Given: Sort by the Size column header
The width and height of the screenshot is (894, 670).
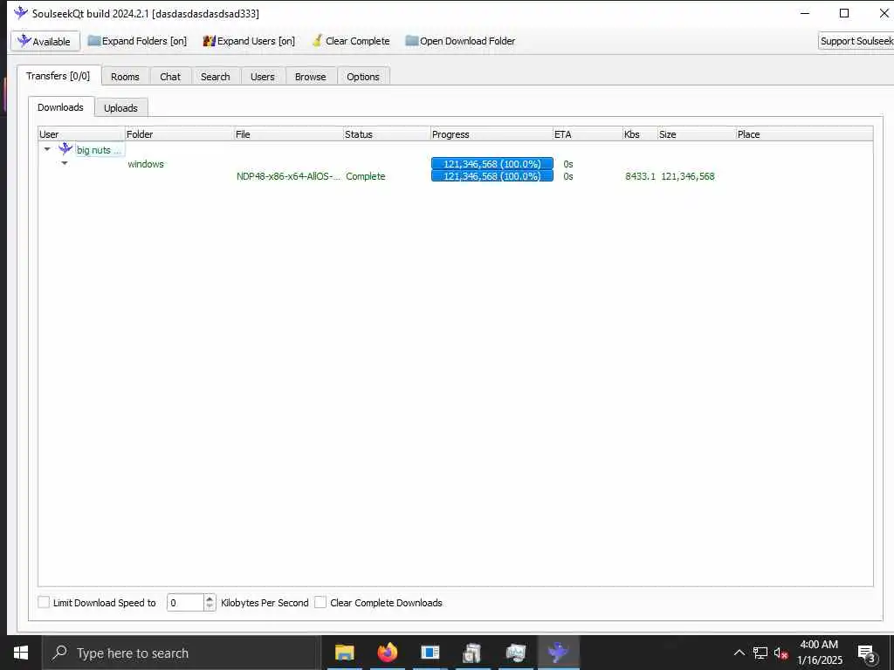Looking at the screenshot, I should (696, 134).
